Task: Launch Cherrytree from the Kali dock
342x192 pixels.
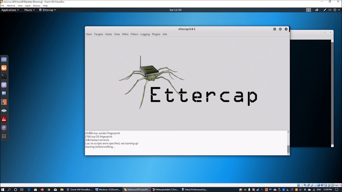Action: pos(4,119)
